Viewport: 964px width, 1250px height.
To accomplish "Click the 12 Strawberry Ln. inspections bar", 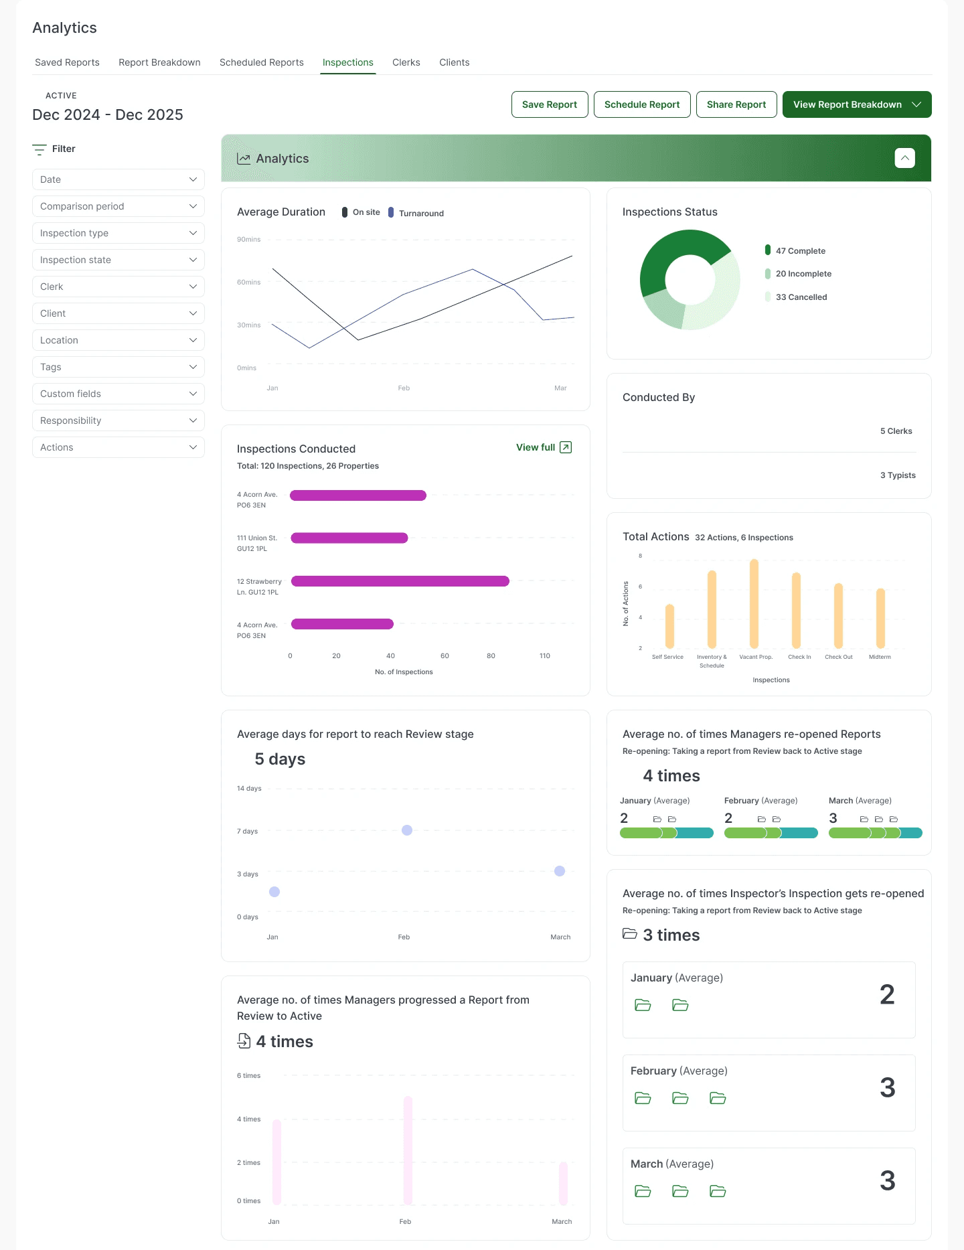I will [400, 581].
